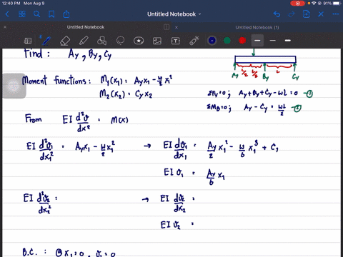The image size is (343, 257).
Task: Choose the red pen color
Action: [242, 41]
